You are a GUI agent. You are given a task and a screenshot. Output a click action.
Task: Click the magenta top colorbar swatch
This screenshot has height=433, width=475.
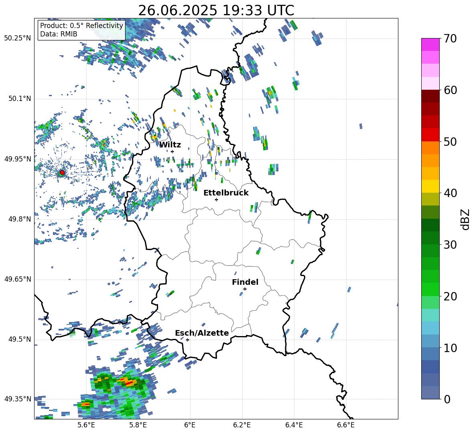430,44
